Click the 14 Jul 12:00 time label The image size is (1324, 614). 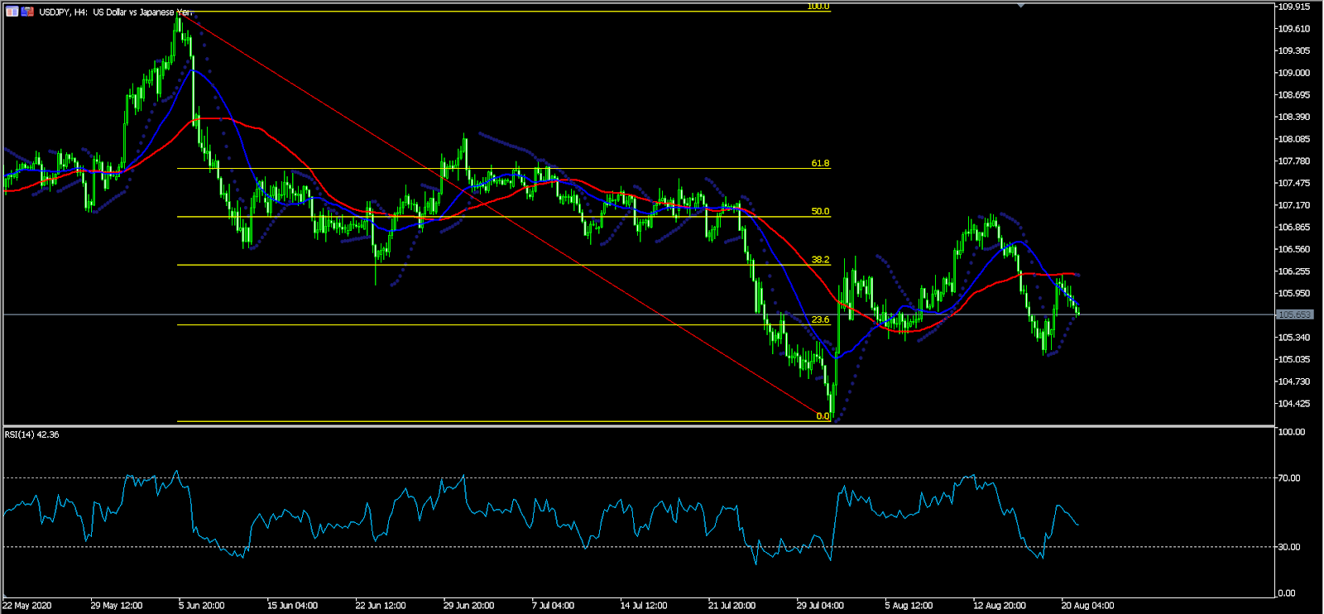[644, 606]
